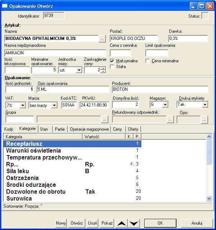The height and width of the screenshot is (230, 216).
Task: Select the Kategorie tab
Action: tap(28, 128)
